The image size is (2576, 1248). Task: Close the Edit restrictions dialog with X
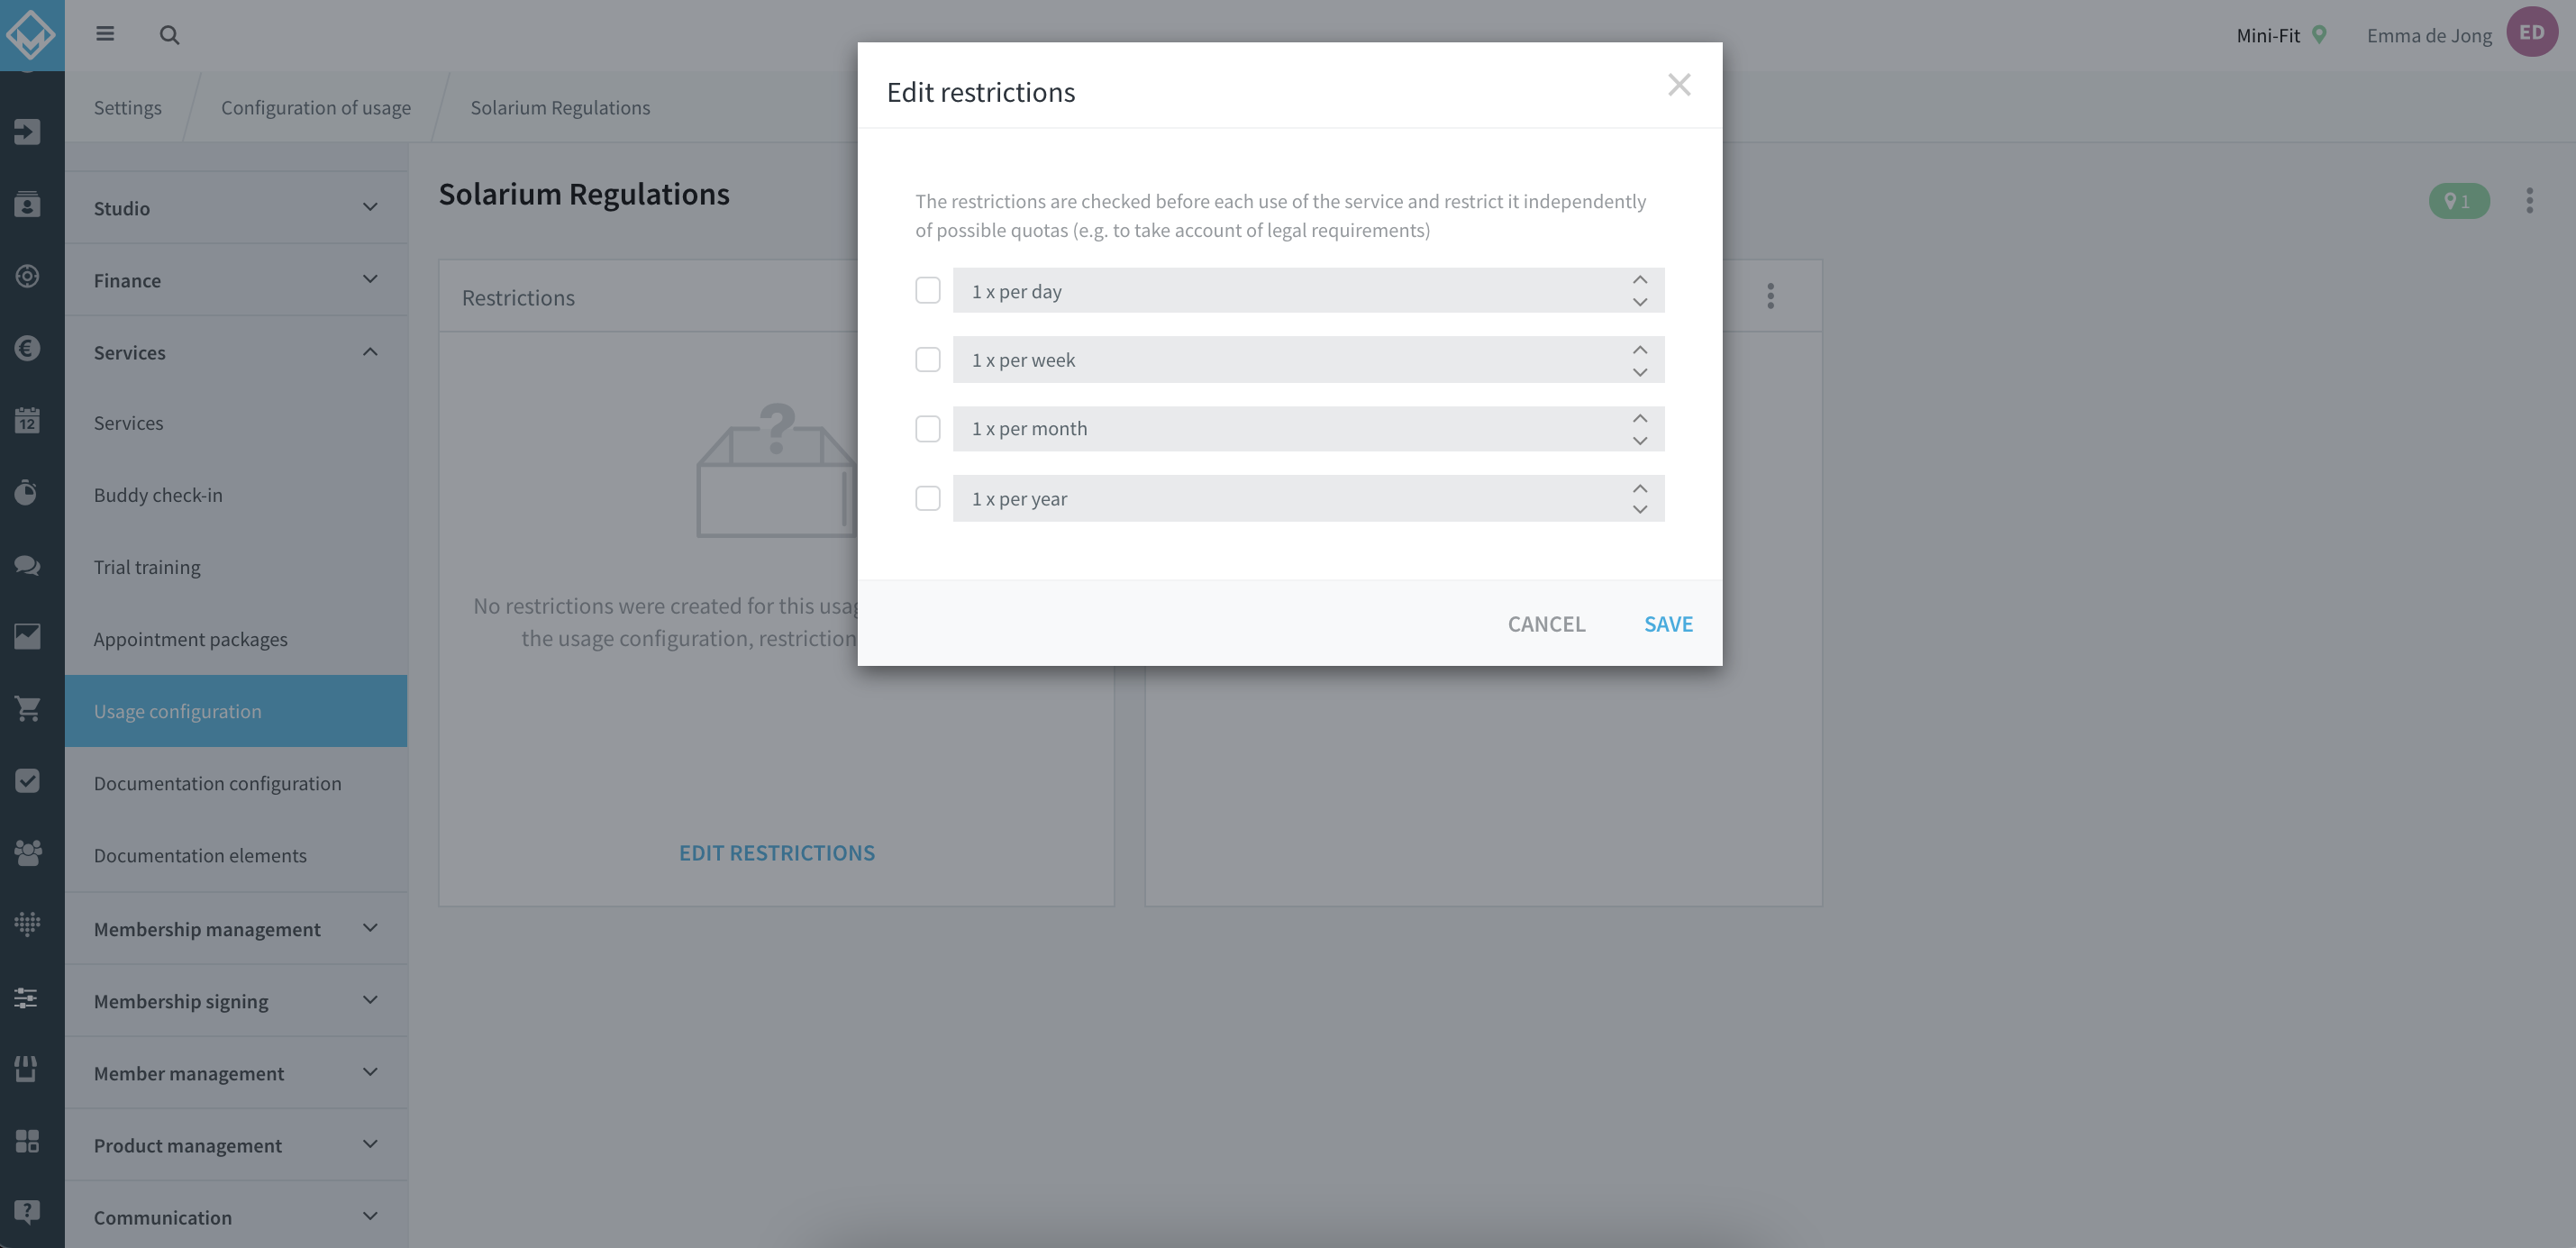point(1679,85)
